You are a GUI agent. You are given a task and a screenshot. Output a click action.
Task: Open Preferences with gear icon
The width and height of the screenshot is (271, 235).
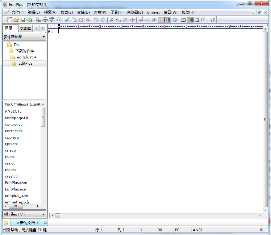point(175,20)
